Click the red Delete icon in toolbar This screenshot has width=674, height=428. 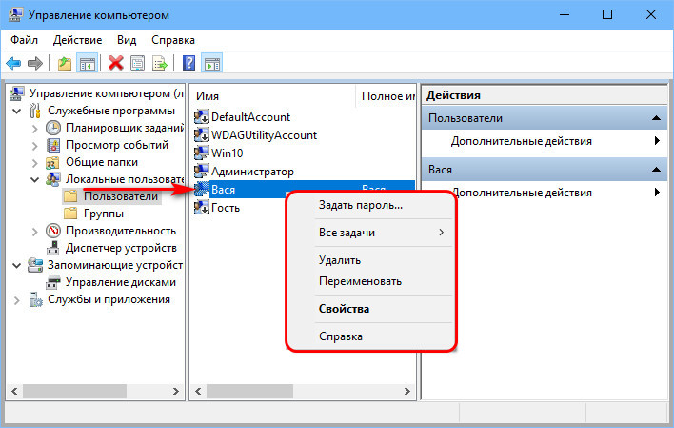point(116,64)
